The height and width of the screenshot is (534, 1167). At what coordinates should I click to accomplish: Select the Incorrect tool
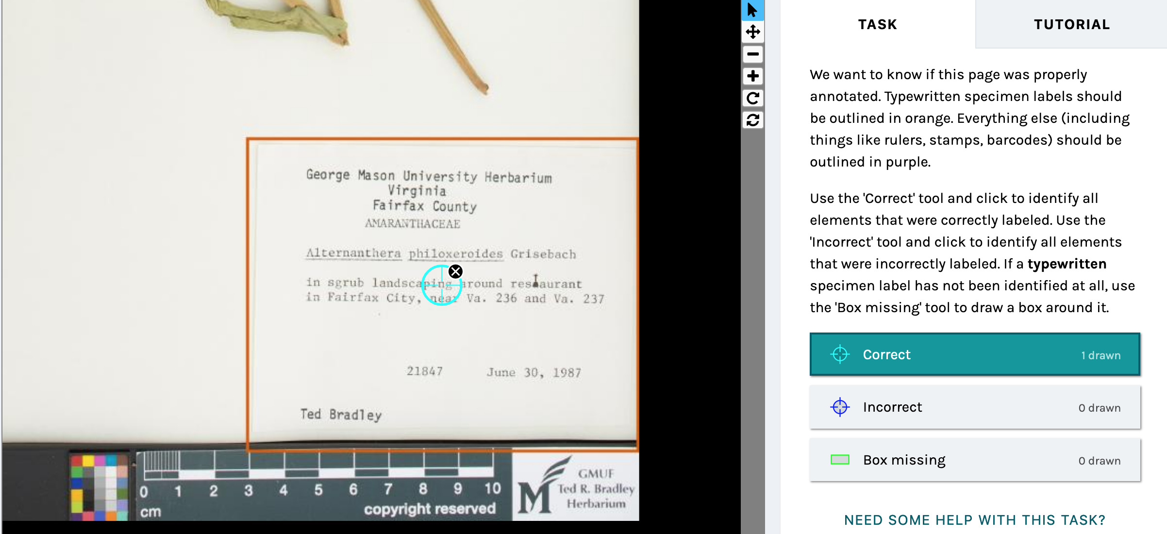974,407
